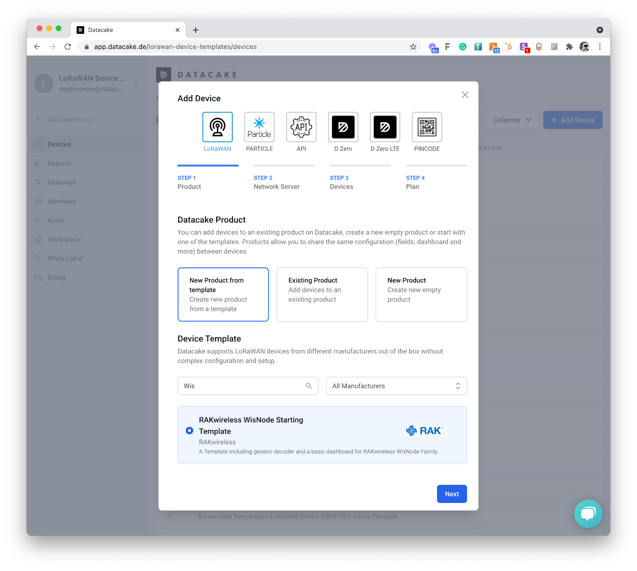Screen dimensions: 637x571
Task: Pick the API device type icon
Action: pyautogui.click(x=301, y=127)
